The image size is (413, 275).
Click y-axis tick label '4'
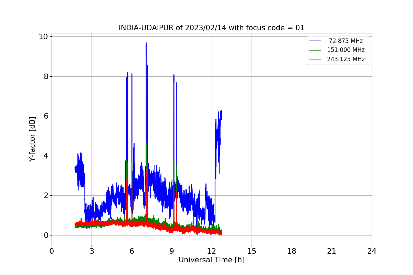point(46,156)
